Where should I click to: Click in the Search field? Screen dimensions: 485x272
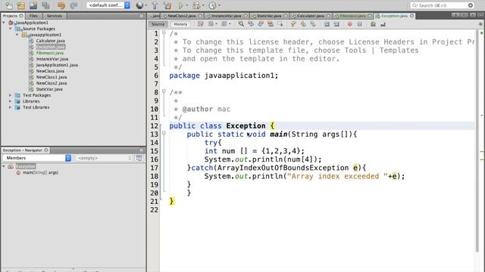point(443,5)
